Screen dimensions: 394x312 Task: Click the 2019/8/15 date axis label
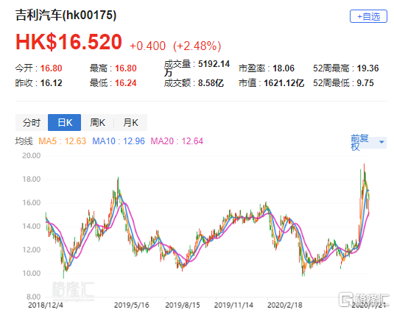pyautogui.click(x=183, y=305)
